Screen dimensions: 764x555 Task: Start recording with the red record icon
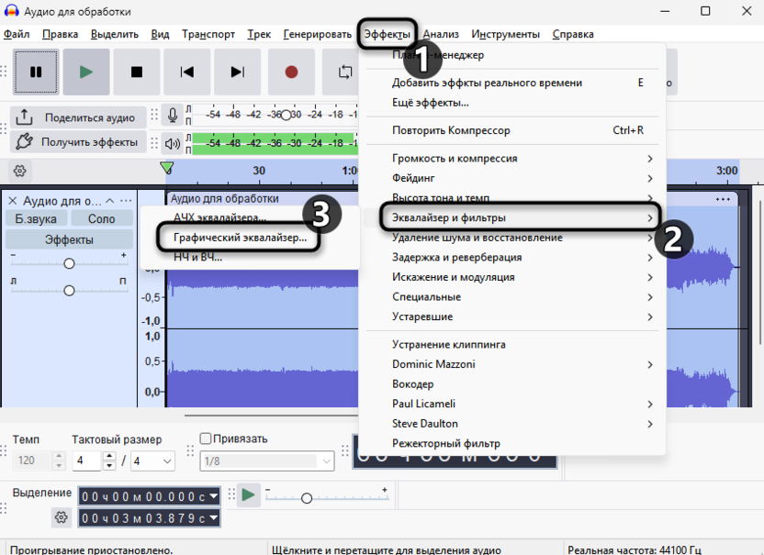pyautogui.click(x=291, y=72)
